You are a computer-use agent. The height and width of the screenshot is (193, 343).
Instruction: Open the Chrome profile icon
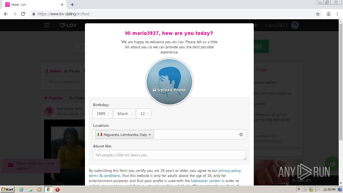tap(328, 14)
